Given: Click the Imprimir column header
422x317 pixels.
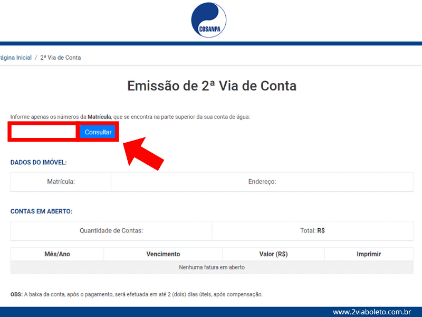Looking at the screenshot, I should click(369, 254).
